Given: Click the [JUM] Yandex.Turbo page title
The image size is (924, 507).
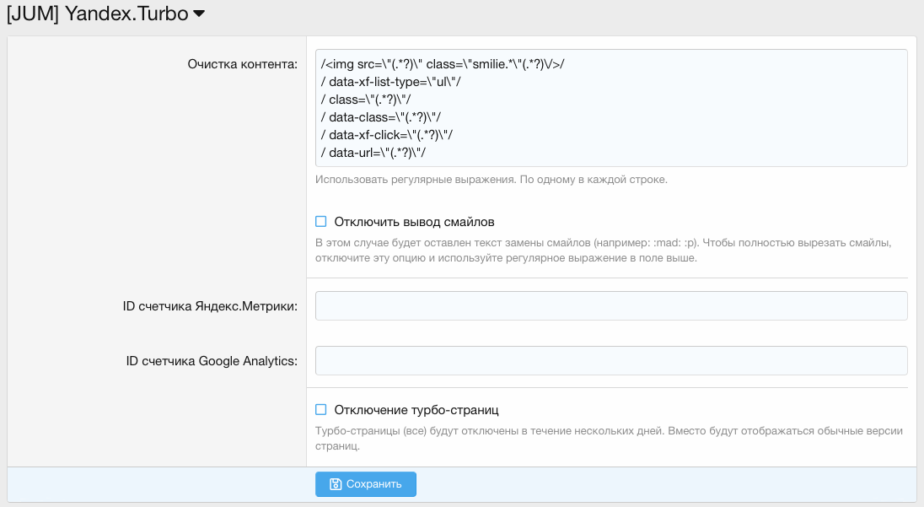Looking at the screenshot, I should tap(97, 14).
